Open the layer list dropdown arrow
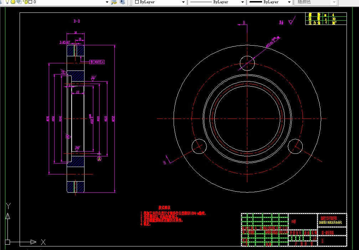The width and height of the screenshot is (359, 250). pyautogui.click(x=107, y=2)
